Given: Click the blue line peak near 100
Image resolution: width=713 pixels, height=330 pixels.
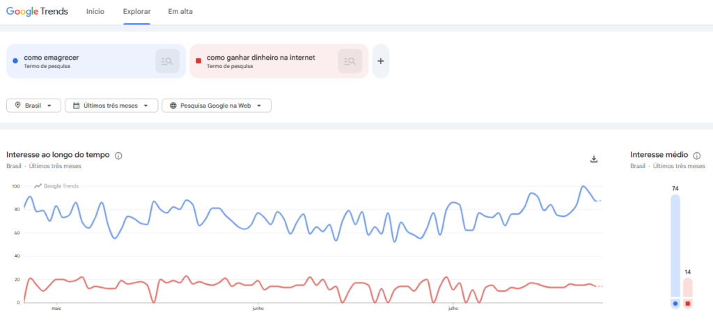Looking at the screenshot, I should 583,186.
